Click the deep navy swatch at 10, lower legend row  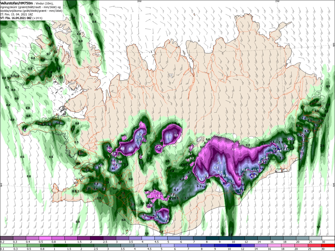pos(234,246)
